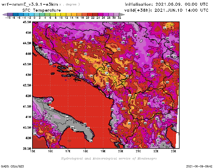Click the '44.5N' latitude label
Image resolution: width=218 pixels, height=168 pixels.
pyautogui.click(x=27, y=43)
